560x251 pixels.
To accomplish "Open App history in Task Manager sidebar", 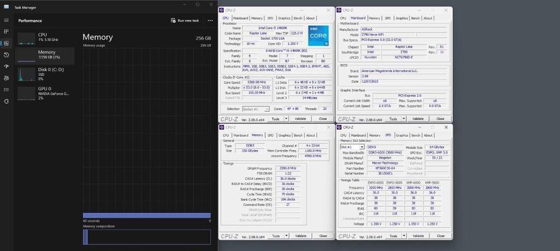I will coord(6,55).
